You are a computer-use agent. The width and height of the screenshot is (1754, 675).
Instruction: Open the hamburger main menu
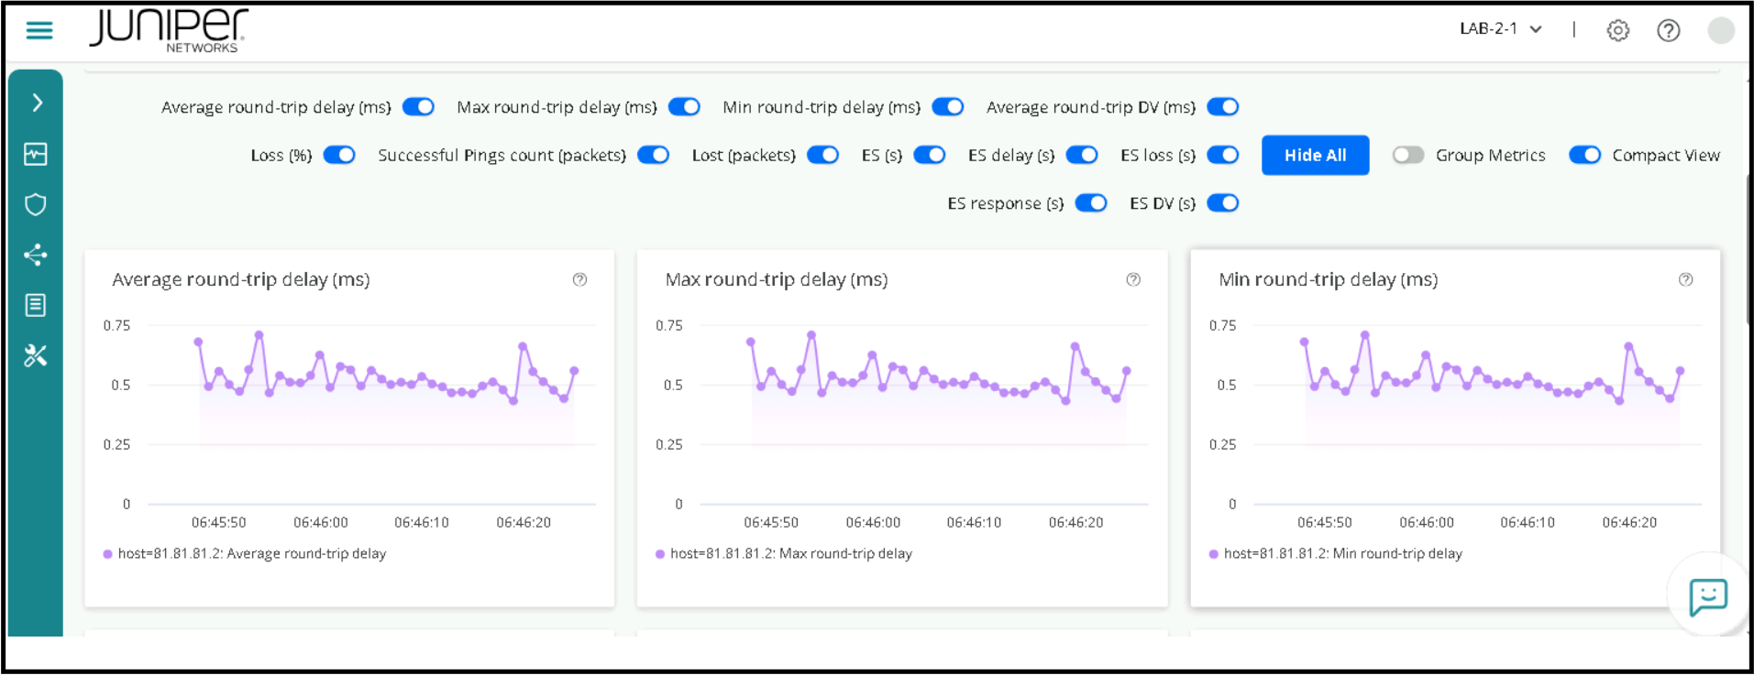point(39,30)
